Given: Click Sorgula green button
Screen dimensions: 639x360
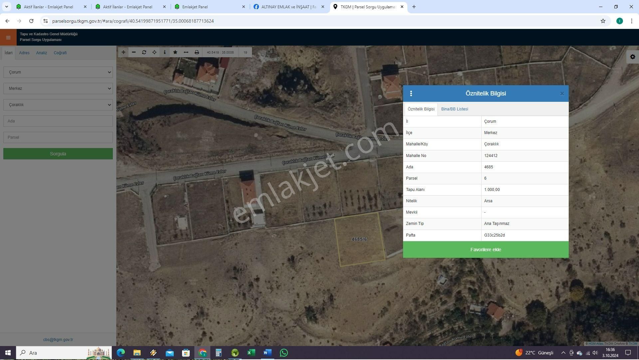Looking at the screenshot, I should [x=58, y=153].
